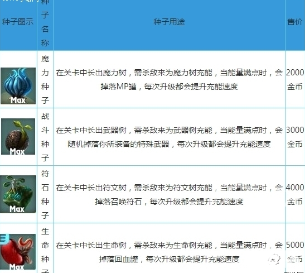Click the 魔力树 MP罐 description text

click(170, 79)
